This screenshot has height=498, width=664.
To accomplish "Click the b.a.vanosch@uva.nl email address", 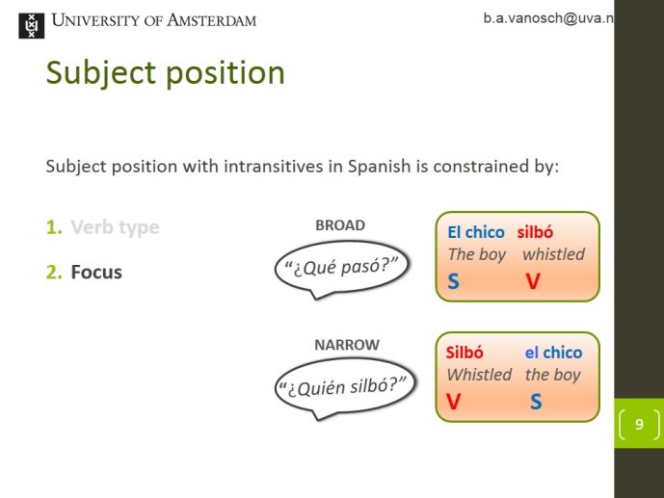I will [548, 18].
